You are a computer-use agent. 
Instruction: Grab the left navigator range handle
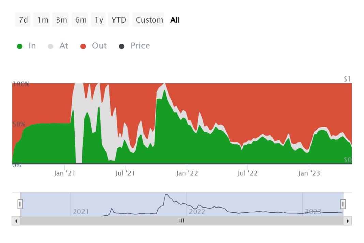(20, 204)
